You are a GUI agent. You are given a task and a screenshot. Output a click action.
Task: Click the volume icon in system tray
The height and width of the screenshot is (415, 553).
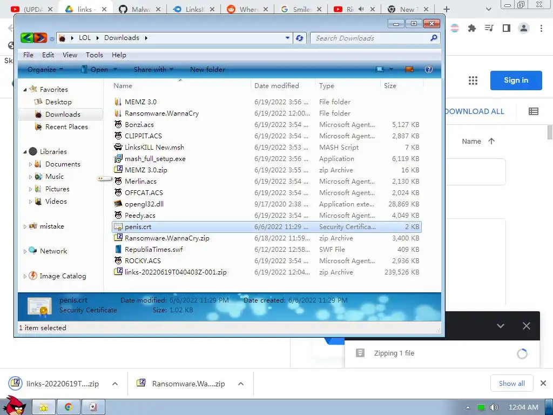[x=494, y=407]
